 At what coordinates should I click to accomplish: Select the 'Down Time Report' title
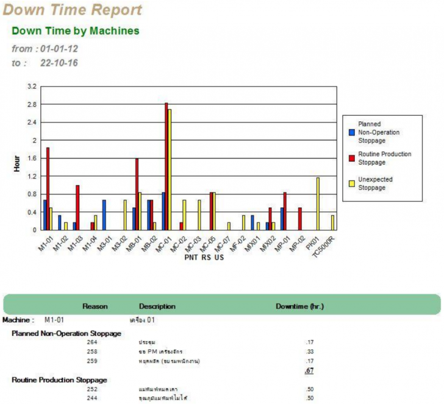72,10
